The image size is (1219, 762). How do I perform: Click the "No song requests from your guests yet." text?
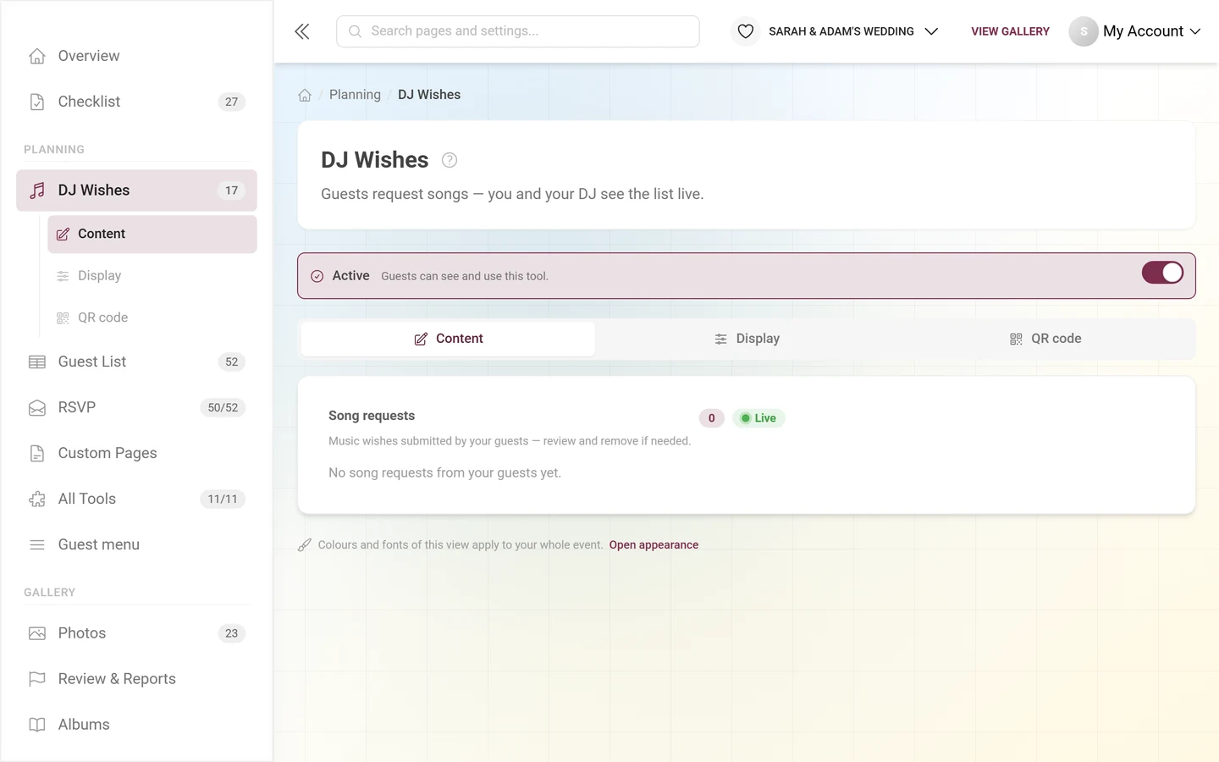[444, 473]
